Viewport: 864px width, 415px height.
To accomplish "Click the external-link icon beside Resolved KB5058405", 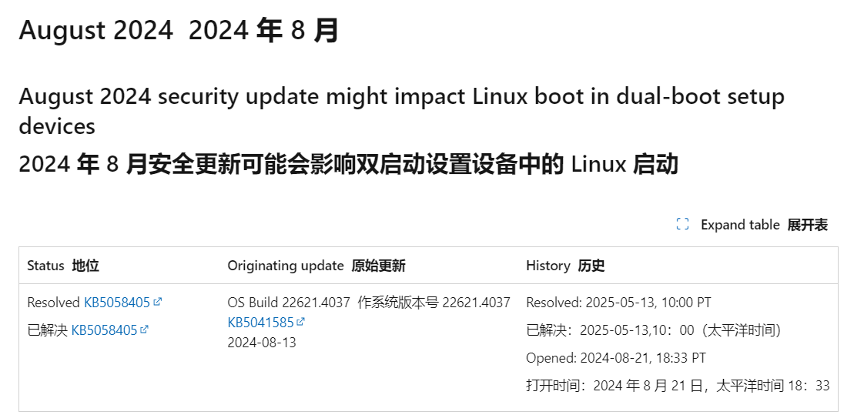I will (x=158, y=302).
